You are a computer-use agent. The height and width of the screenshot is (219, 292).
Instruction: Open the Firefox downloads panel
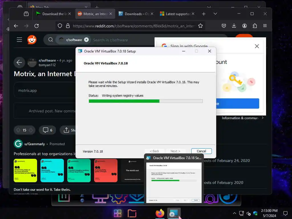234,26
